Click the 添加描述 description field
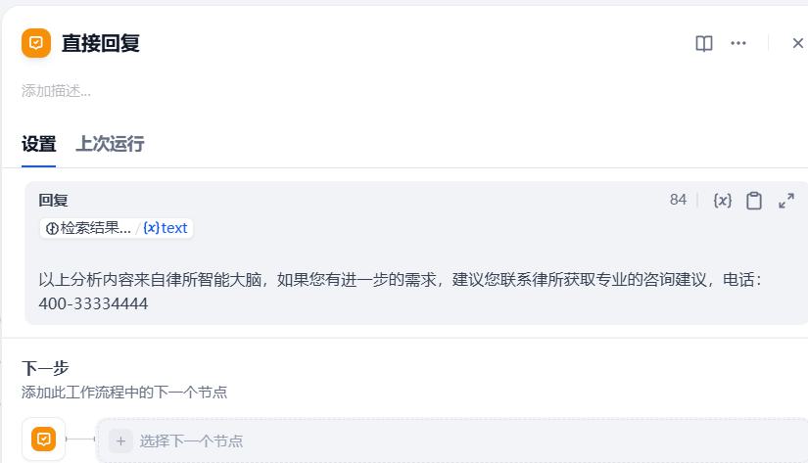Screen dimensions: 808x463 tap(56, 91)
